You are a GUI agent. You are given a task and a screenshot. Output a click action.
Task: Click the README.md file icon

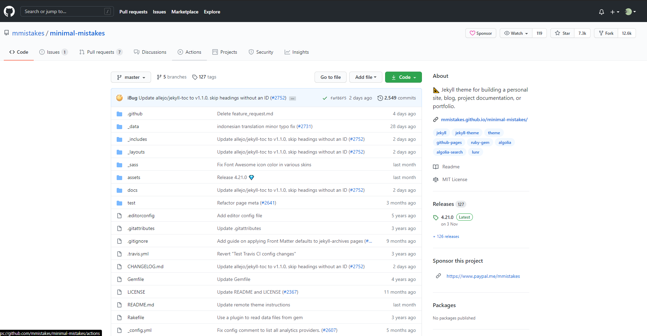(119, 305)
